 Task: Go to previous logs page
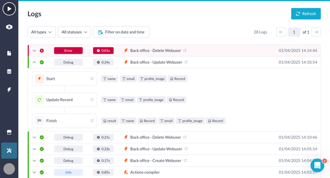(281, 32)
